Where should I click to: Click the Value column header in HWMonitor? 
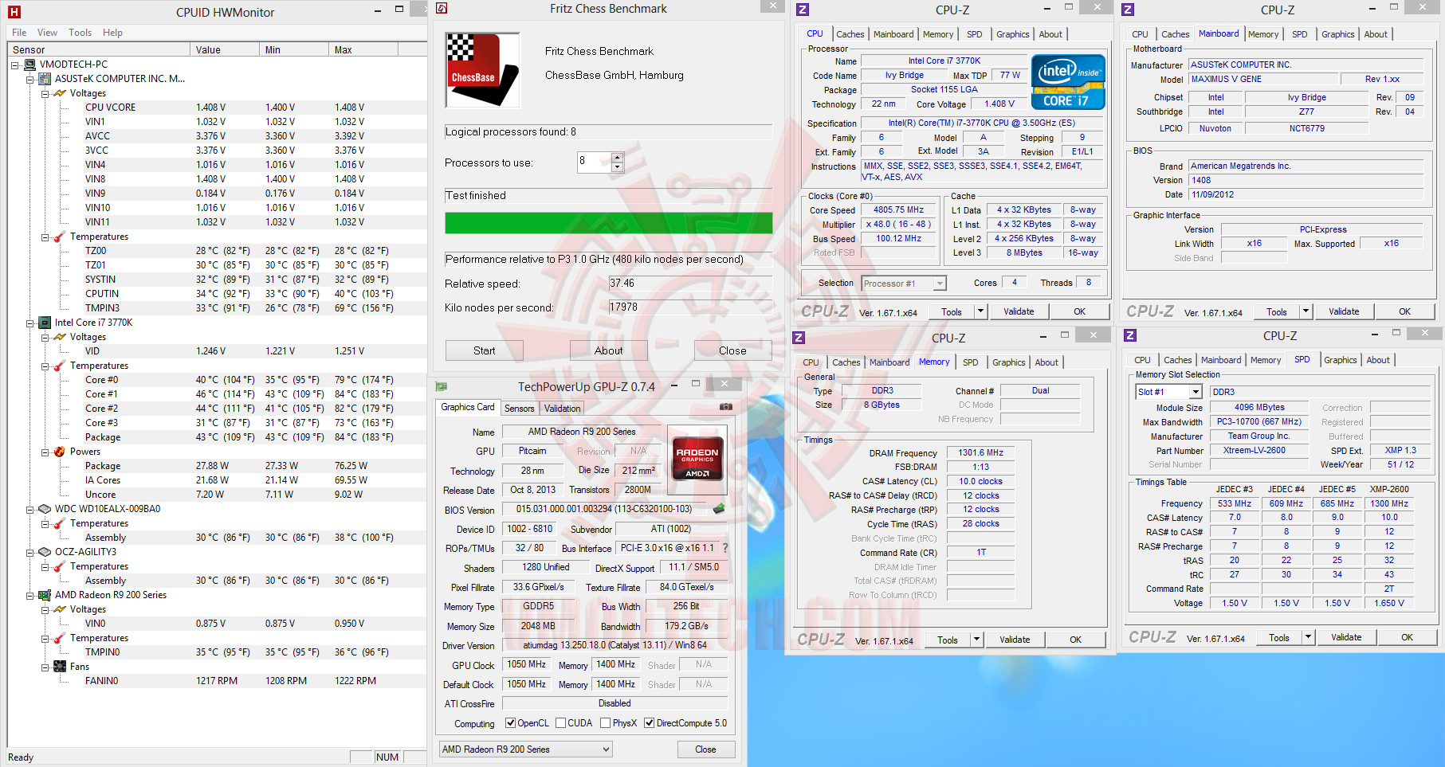[x=226, y=49]
